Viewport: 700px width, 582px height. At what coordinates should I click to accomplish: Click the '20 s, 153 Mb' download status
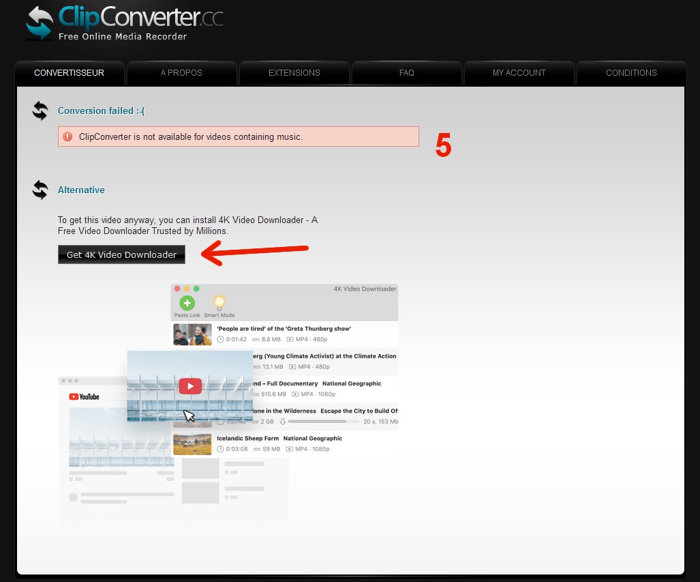[x=381, y=422]
